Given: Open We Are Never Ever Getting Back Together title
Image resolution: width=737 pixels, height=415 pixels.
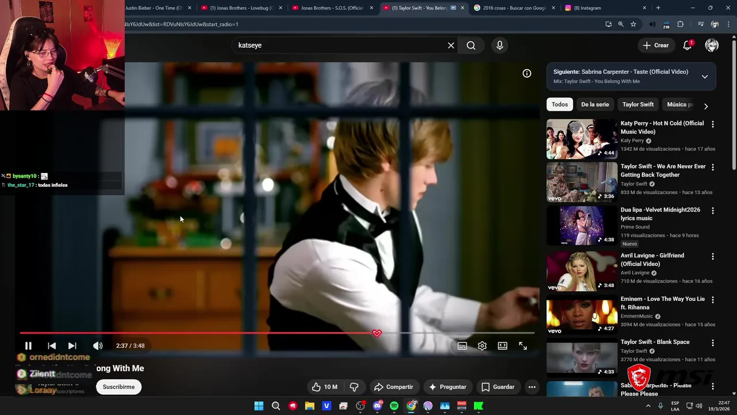Looking at the screenshot, I should pyautogui.click(x=663, y=171).
